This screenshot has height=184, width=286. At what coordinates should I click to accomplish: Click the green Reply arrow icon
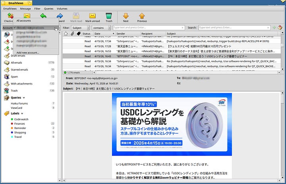(x=43, y=16)
